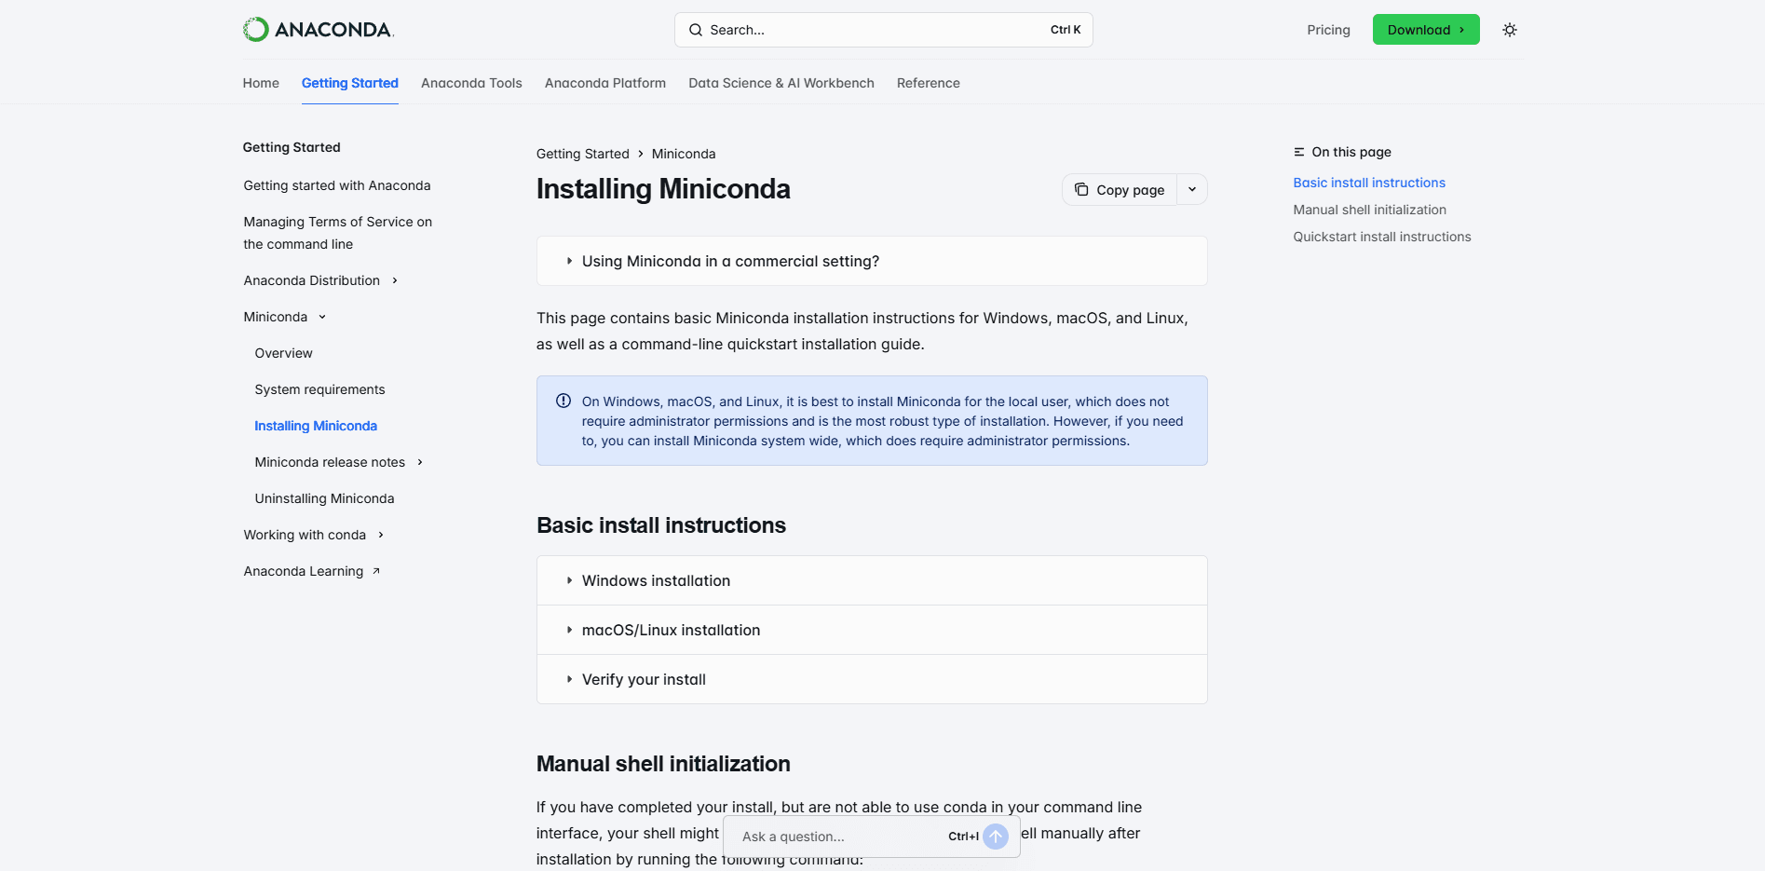Open the Reference tab
The height and width of the screenshot is (871, 1765).
[929, 83]
